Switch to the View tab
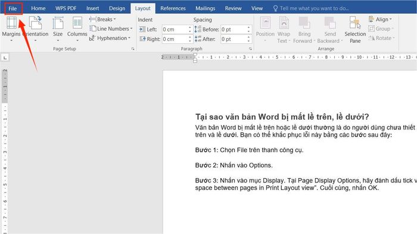 coord(257,8)
